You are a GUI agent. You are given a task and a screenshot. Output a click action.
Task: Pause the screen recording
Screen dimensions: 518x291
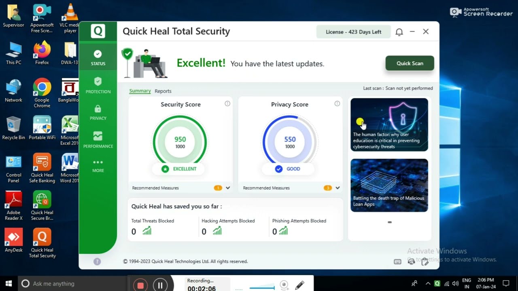pos(160,285)
